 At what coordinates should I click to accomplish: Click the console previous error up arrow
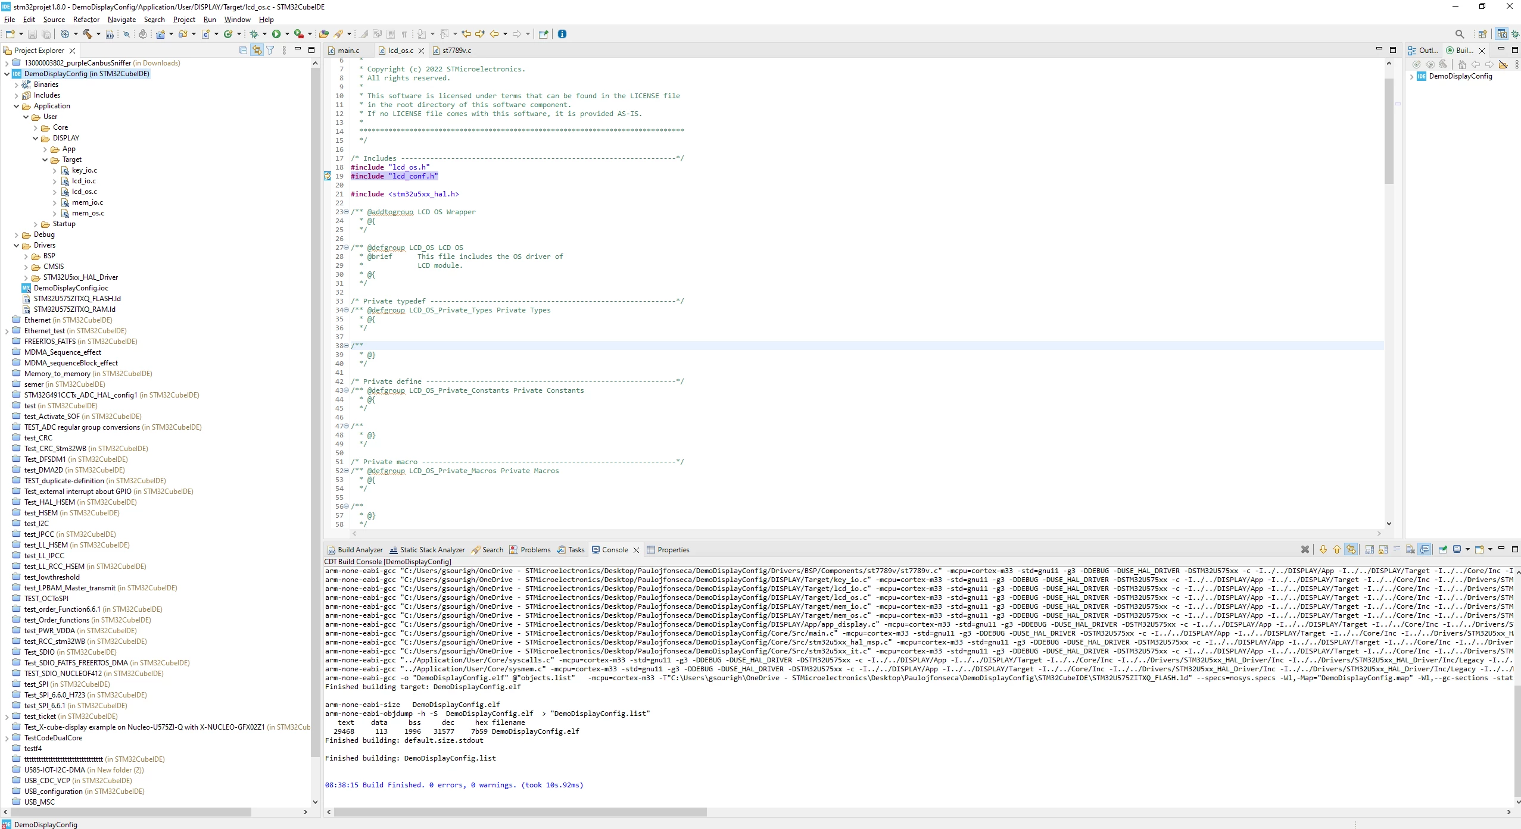[x=1337, y=549]
